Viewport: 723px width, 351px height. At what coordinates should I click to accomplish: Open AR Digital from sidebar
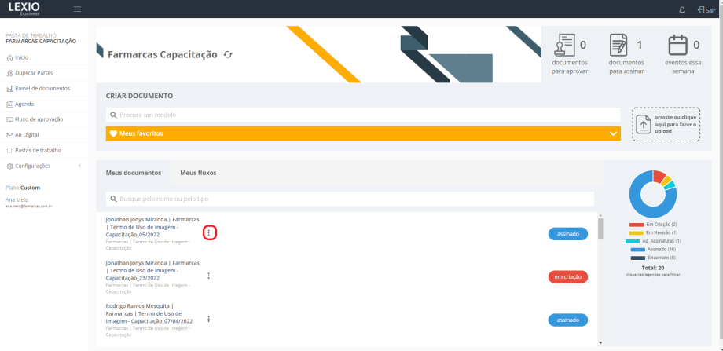(x=25, y=135)
